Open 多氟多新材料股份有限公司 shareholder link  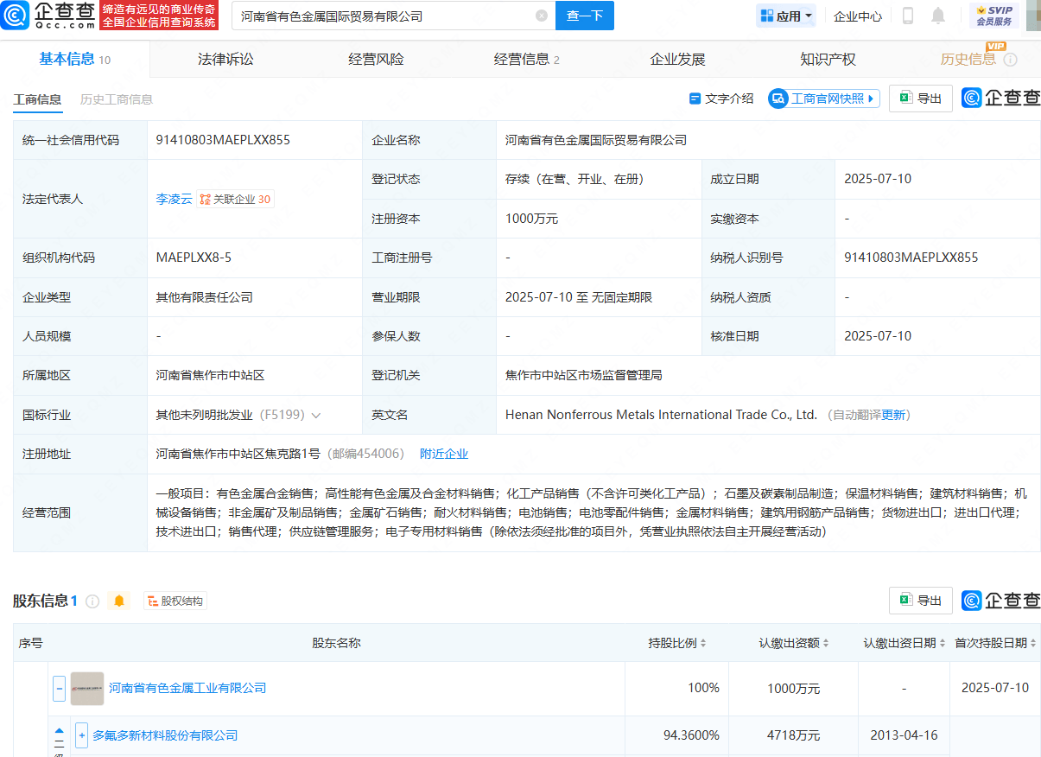[165, 735]
